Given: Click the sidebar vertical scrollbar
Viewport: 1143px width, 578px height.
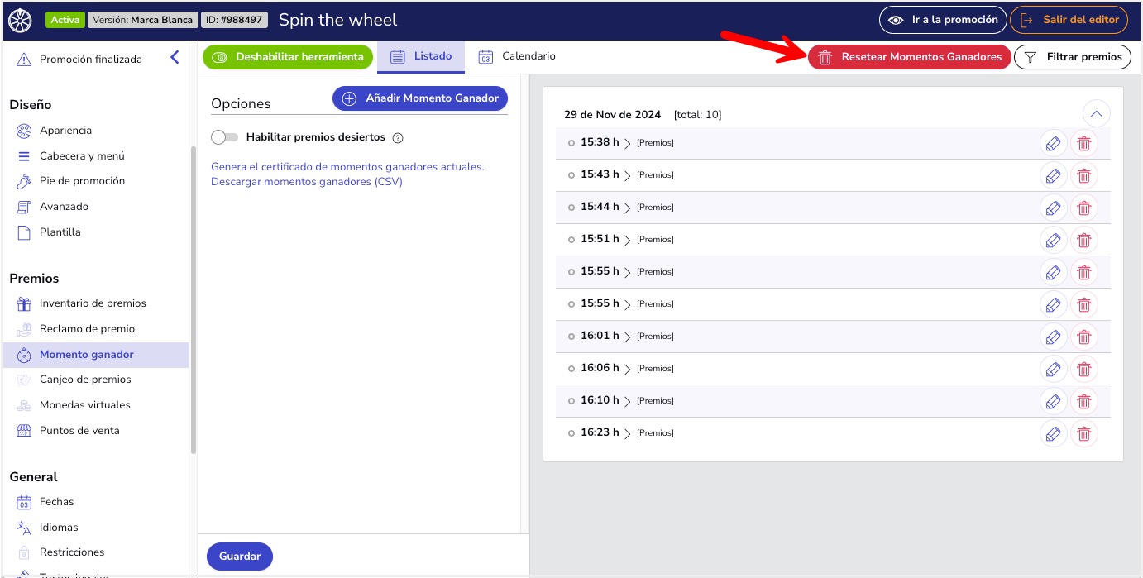Looking at the screenshot, I should click(194, 298).
